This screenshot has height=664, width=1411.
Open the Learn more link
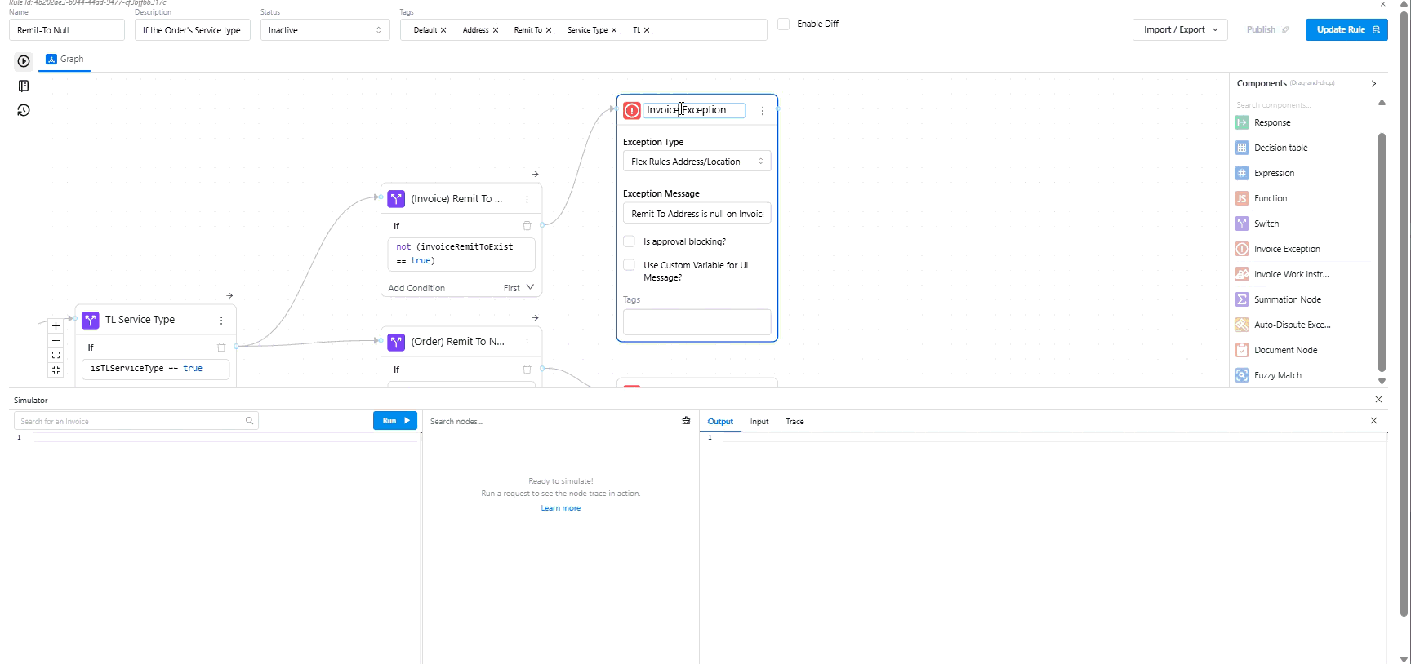point(560,508)
